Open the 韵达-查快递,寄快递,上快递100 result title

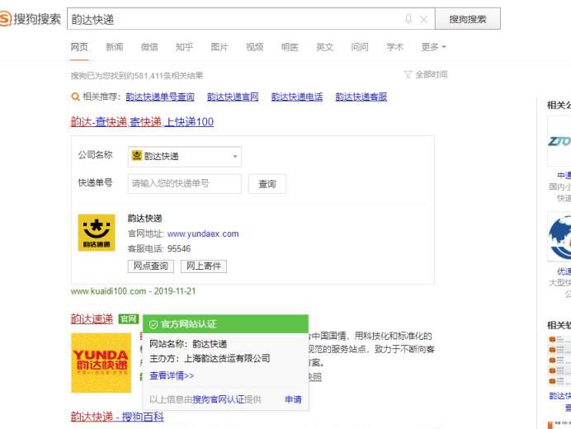click(142, 121)
